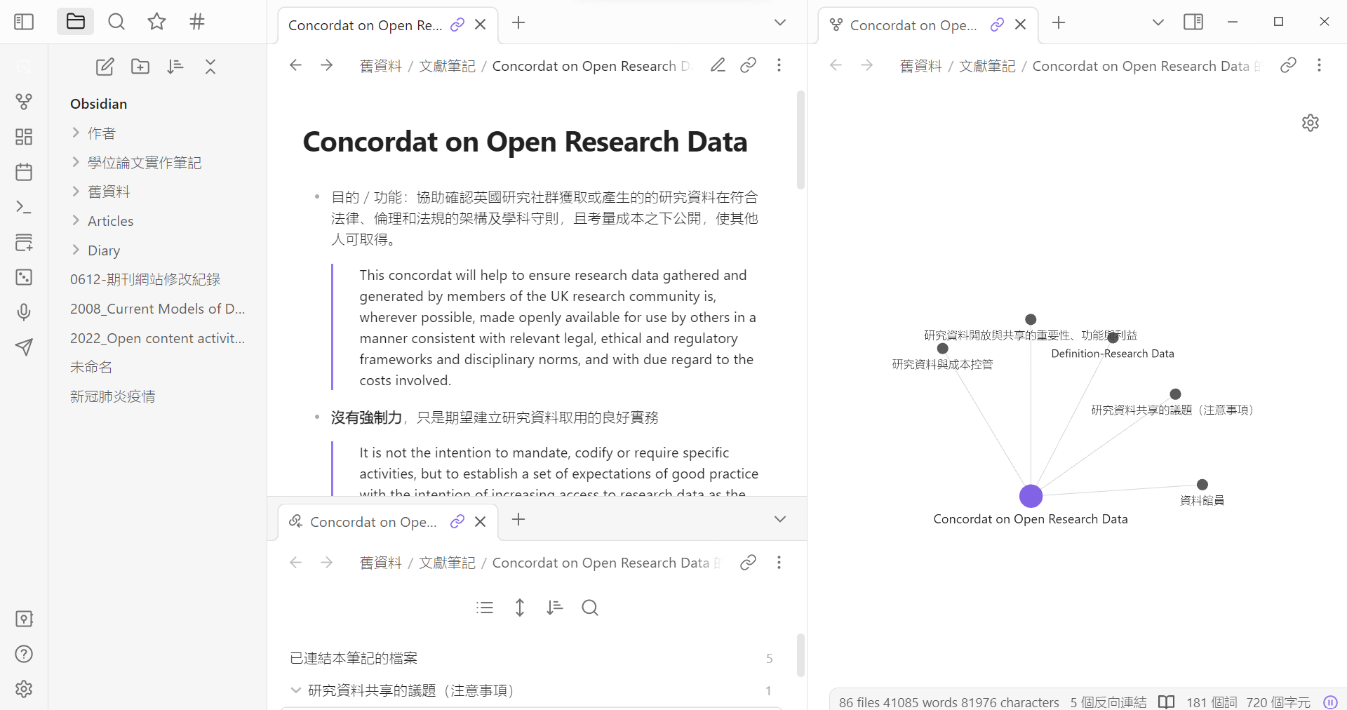
Task: Open tab list dropdown in right pane
Action: pyautogui.click(x=1158, y=22)
